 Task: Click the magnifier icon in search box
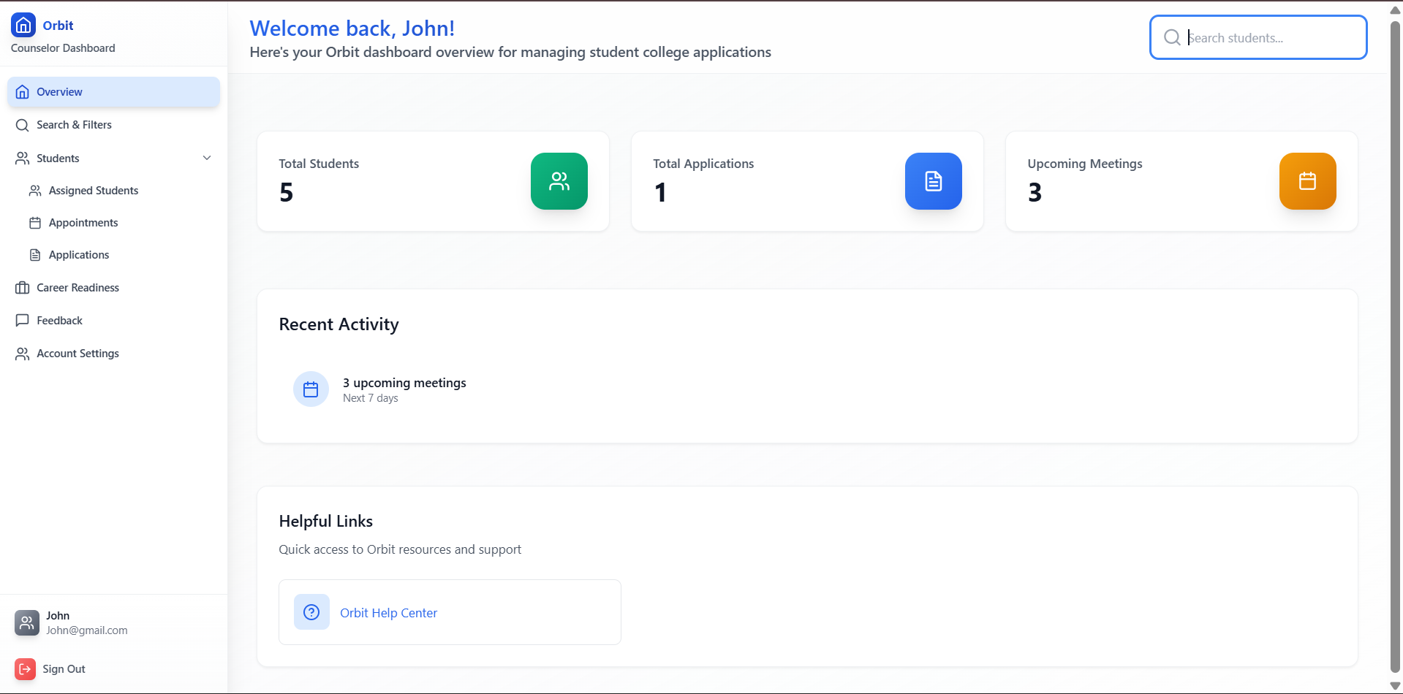click(x=1172, y=37)
